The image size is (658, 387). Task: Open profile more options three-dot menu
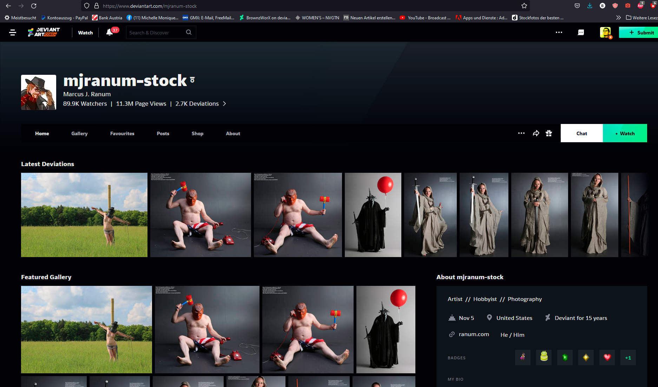pos(521,133)
